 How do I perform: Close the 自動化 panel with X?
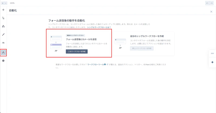tap(211, 12)
